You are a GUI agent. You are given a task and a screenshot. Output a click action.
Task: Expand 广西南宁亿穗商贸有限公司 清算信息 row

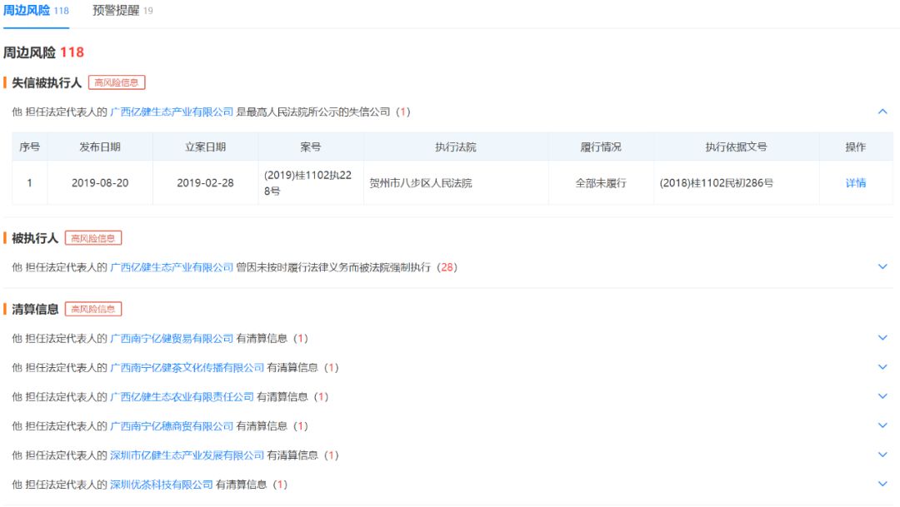[x=882, y=426]
